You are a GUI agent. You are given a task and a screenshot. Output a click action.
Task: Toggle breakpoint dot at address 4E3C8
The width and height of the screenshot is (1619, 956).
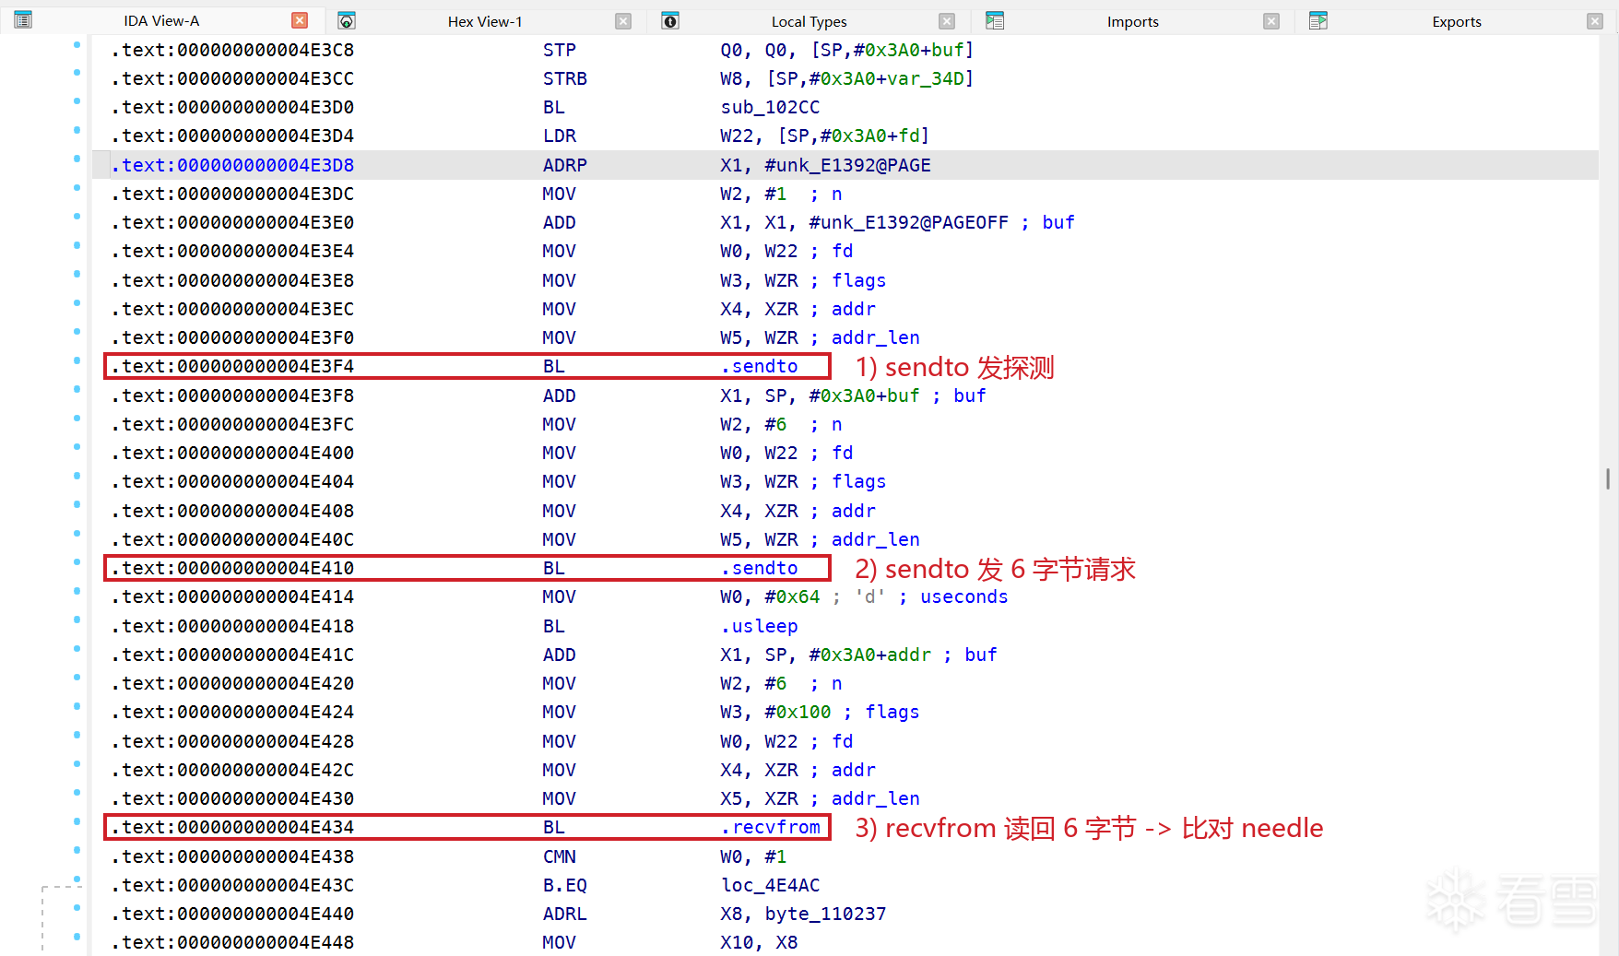[77, 44]
